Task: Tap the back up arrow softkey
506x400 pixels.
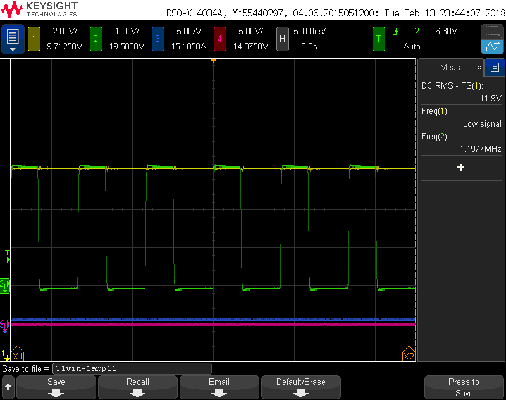Action: [8, 387]
